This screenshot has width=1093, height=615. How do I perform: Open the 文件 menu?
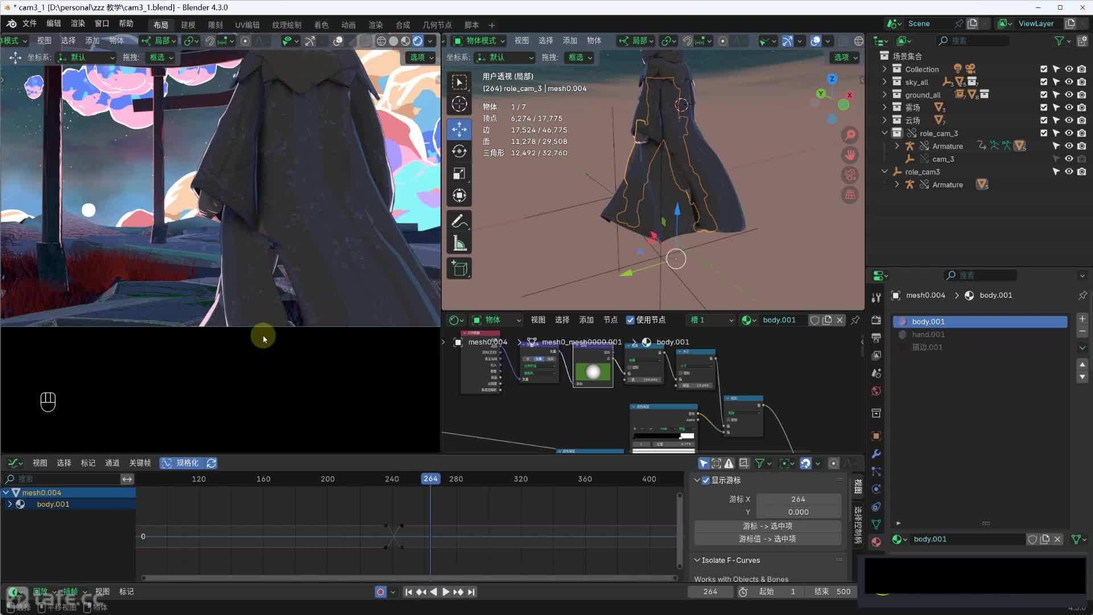(29, 23)
